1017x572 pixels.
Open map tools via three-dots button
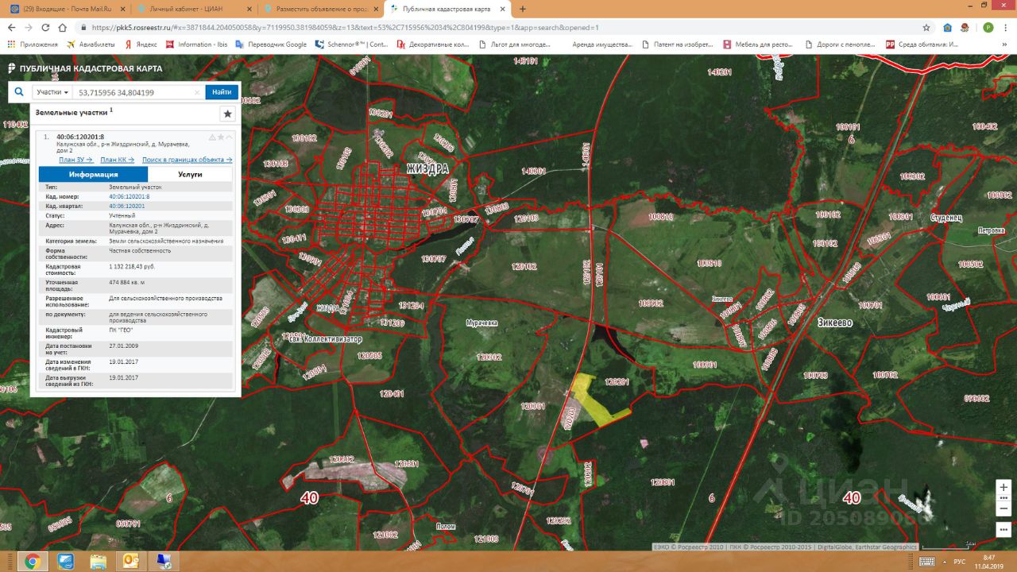pos(1003,530)
